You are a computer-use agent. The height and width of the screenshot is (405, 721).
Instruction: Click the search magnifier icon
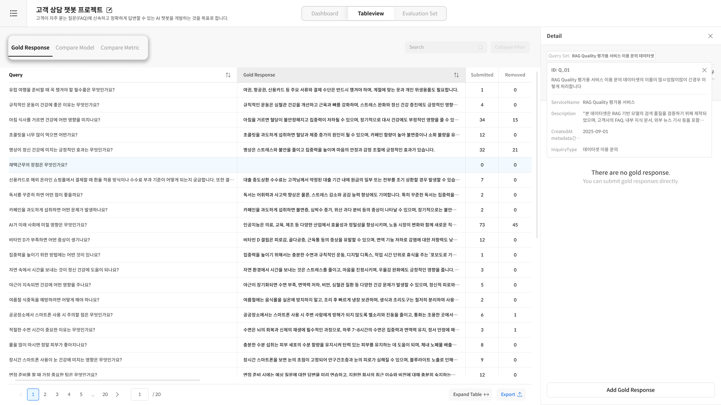click(481, 47)
